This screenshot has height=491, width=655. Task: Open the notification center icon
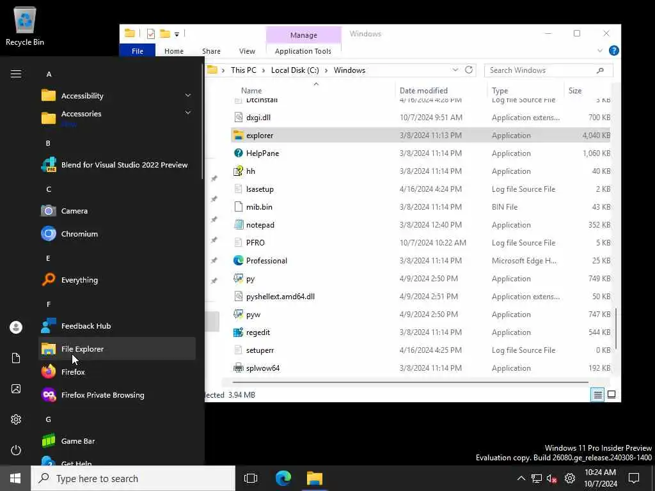(634, 478)
